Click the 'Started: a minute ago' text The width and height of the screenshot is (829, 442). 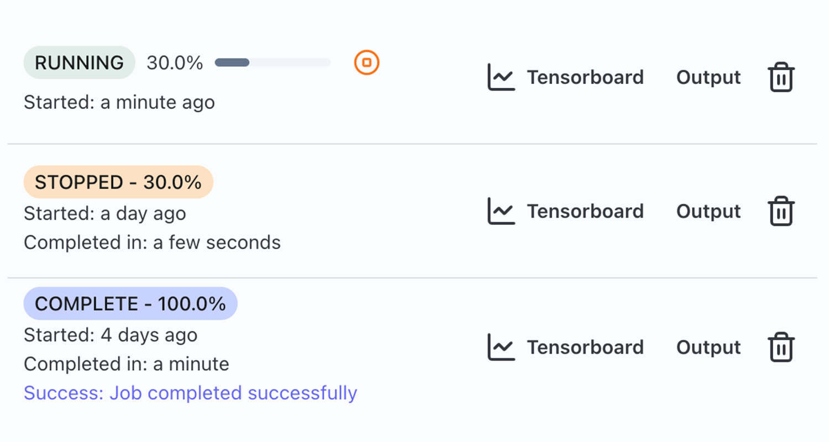tap(119, 102)
